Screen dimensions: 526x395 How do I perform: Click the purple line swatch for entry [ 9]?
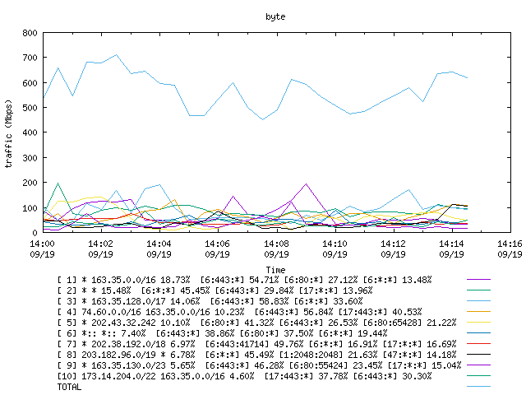tap(478, 365)
